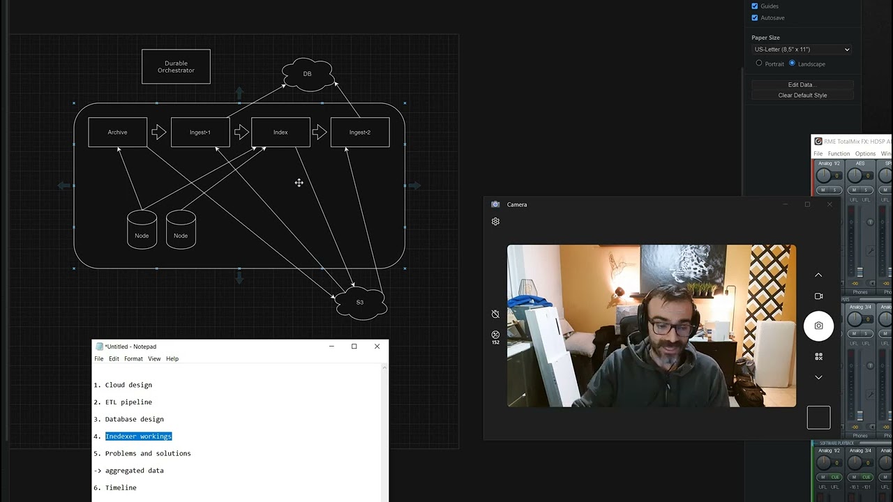893x502 pixels.
Task: Adjust the AES channel fader
Action: point(860,271)
